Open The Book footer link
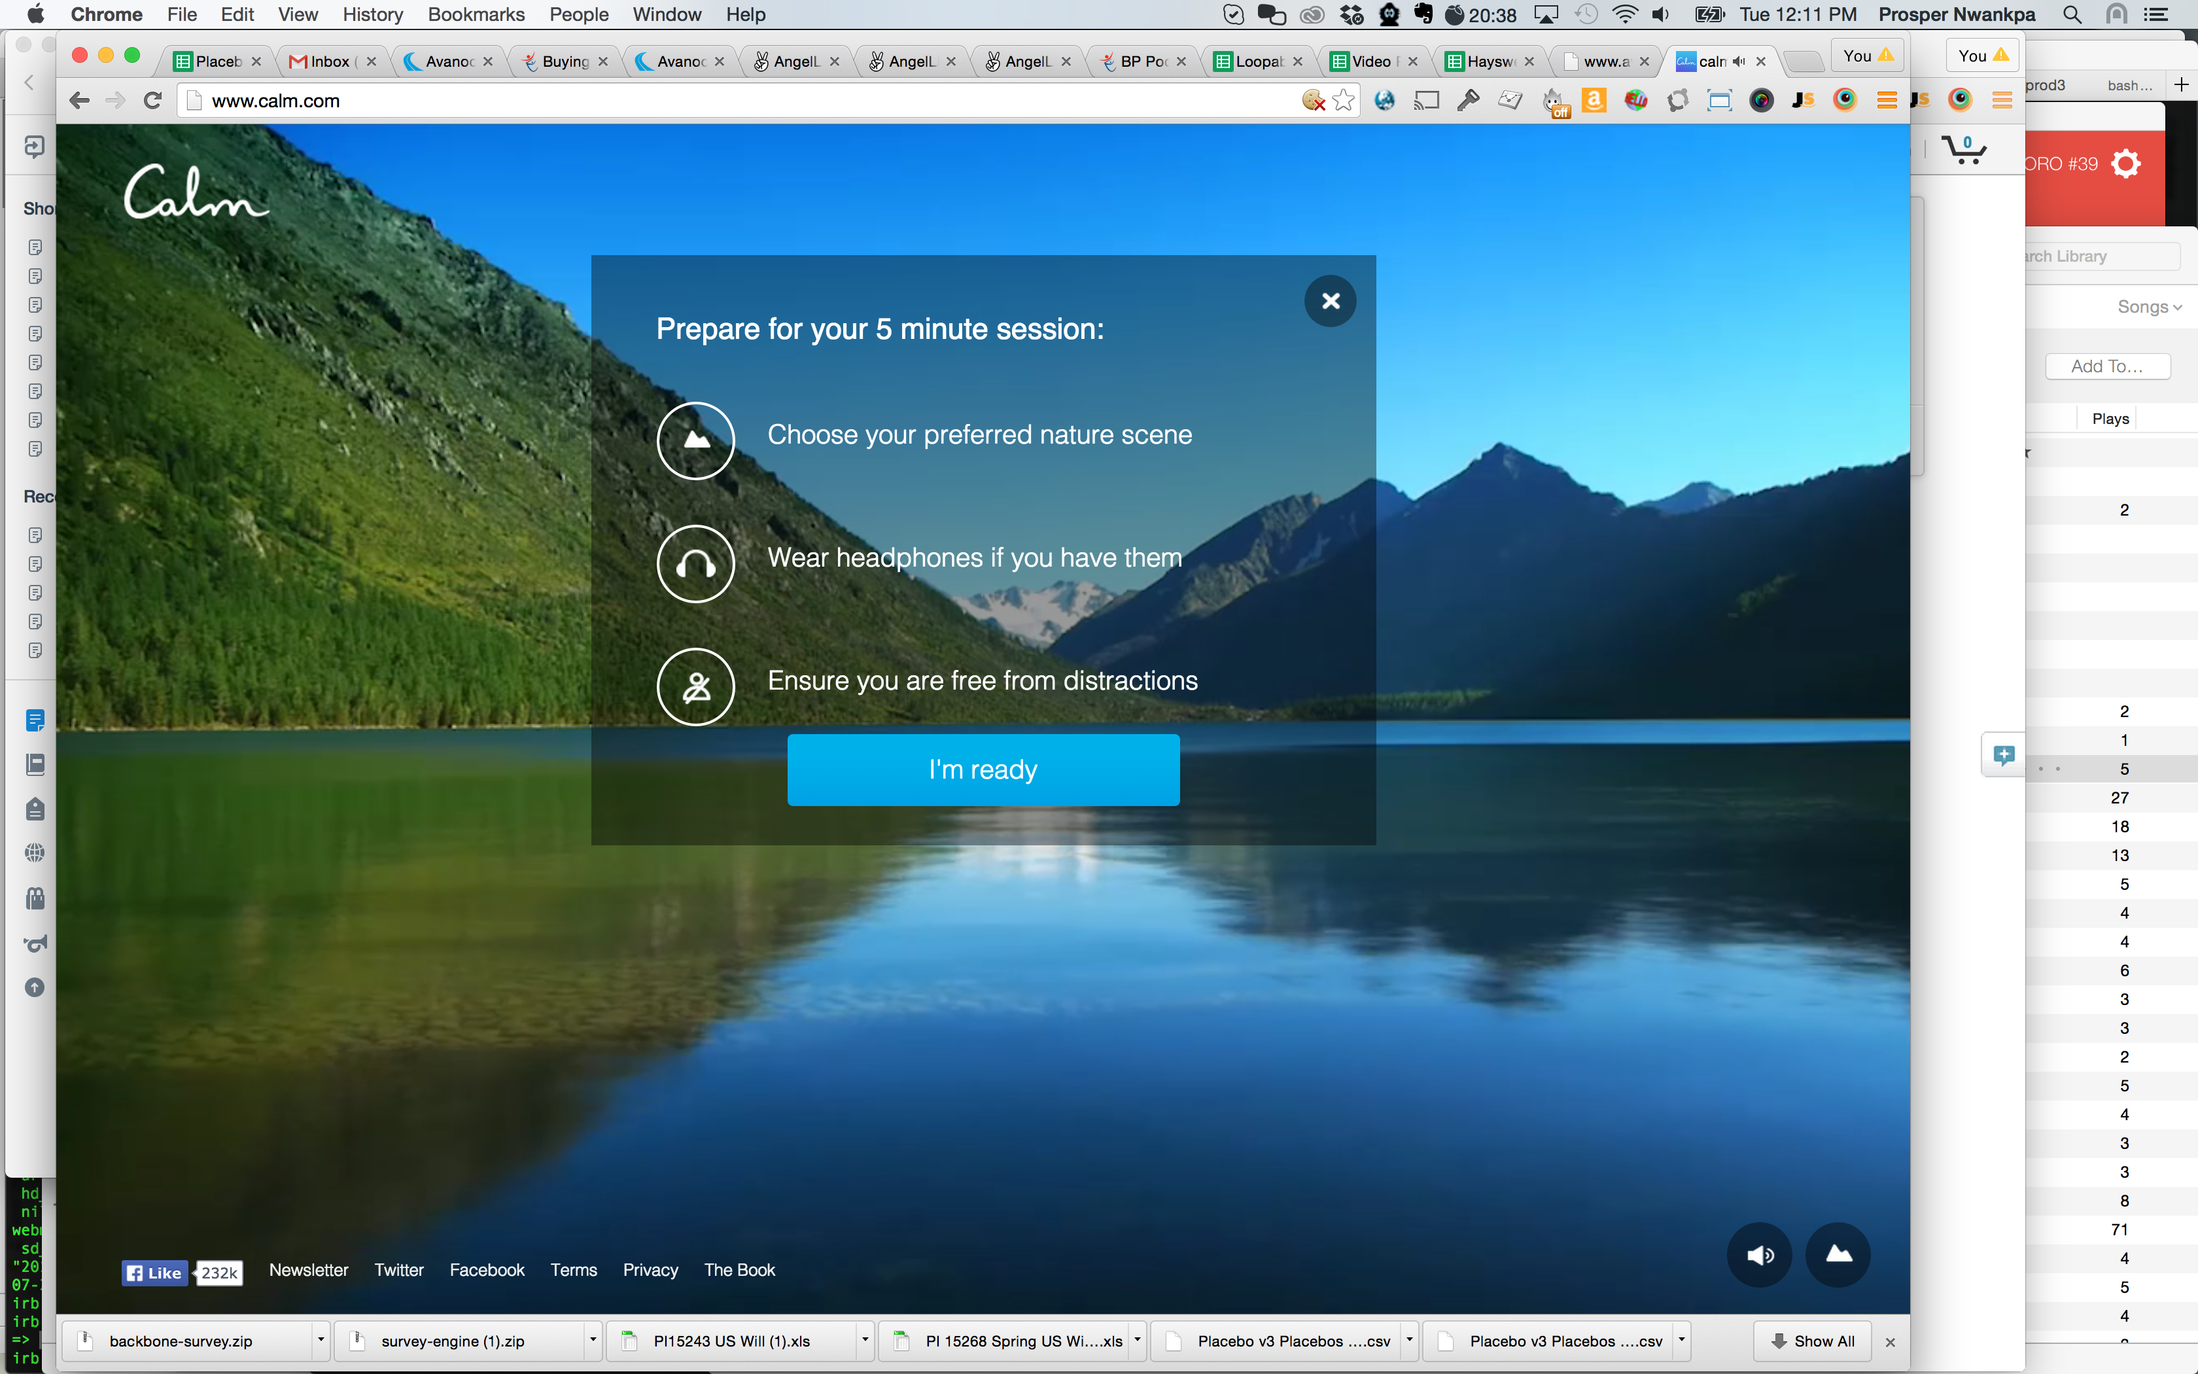The height and width of the screenshot is (1374, 2198). [739, 1271]
